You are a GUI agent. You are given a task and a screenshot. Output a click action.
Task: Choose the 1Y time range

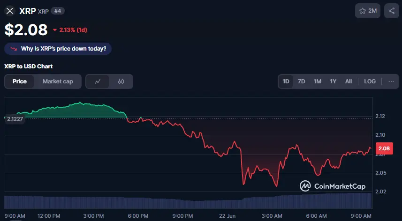(x=333, y=81)
